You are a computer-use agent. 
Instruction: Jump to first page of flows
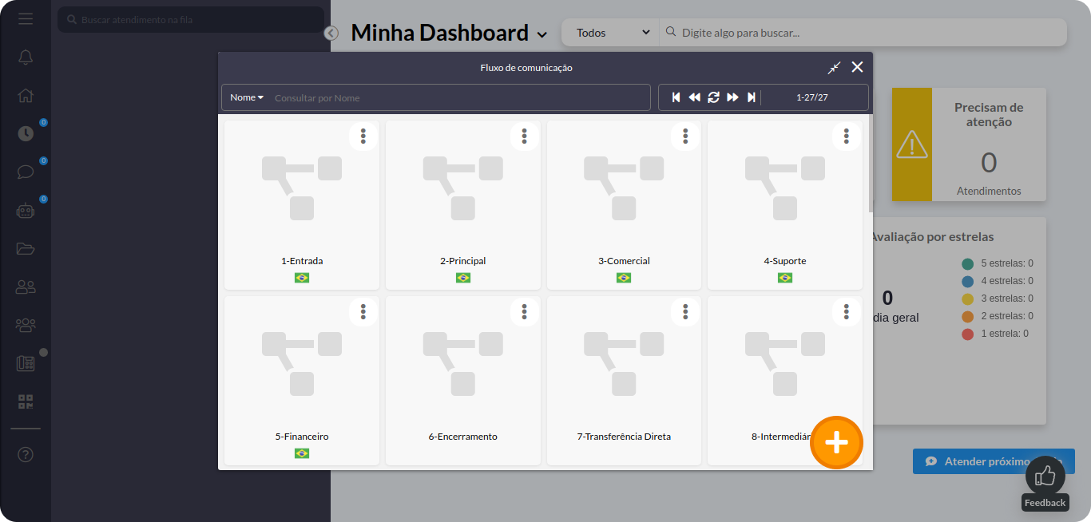click(x=676, y=97)
